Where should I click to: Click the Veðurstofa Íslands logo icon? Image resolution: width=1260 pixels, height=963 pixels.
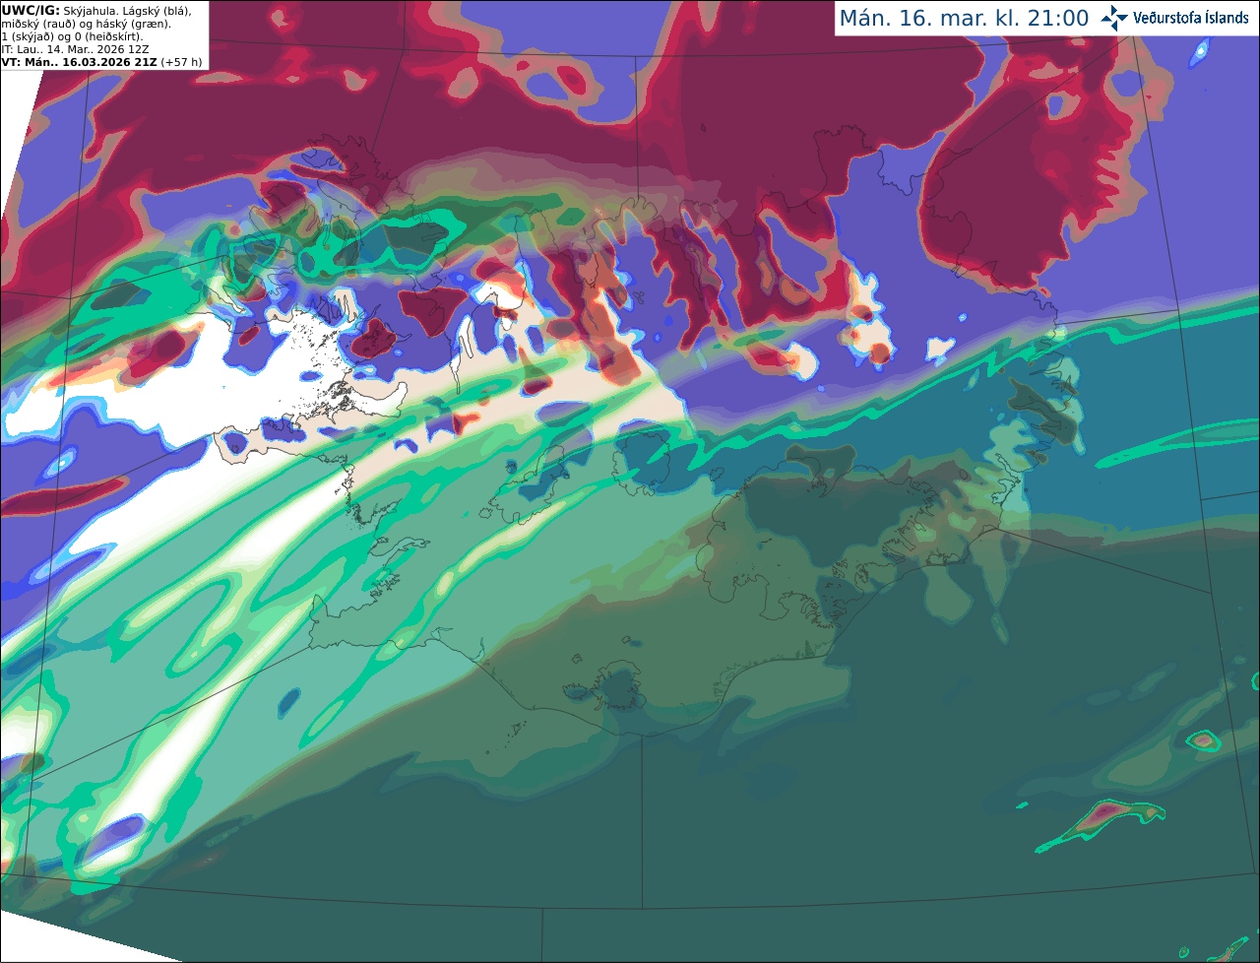coord(1114,18)
